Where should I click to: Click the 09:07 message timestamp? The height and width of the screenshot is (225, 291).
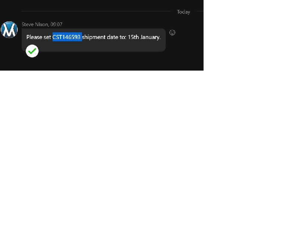click(x=57, y=24)
